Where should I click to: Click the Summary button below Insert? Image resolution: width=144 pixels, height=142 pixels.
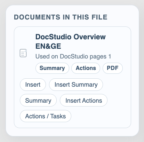[x=38, y=100]
